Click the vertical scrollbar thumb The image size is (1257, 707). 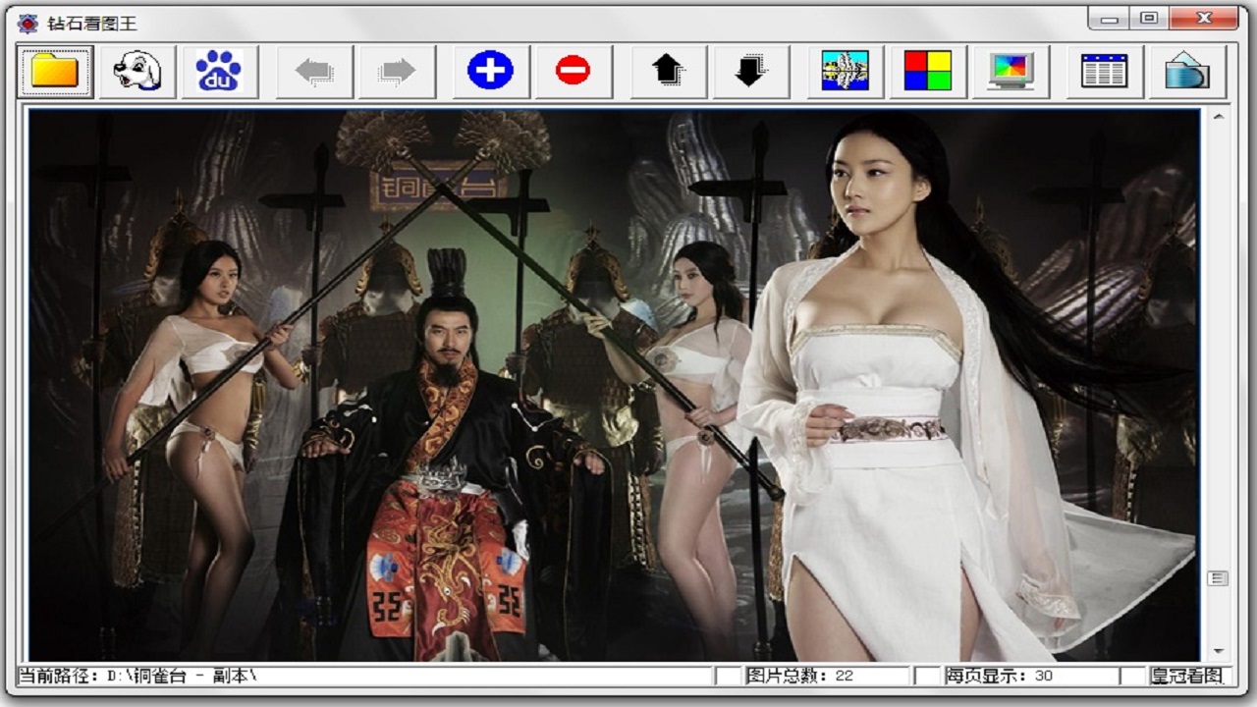tap(1218, 578)
